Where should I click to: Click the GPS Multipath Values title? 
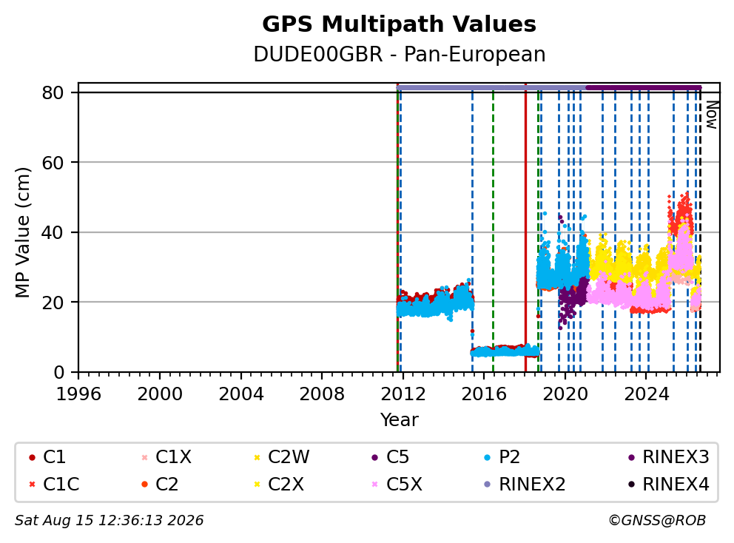click(x=399, y=24)
